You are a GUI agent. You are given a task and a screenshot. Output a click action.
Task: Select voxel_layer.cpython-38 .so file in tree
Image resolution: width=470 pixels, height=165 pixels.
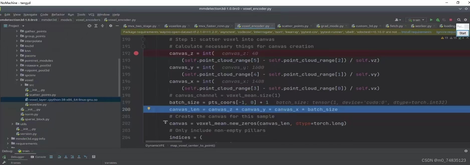[x=63, y=99]
